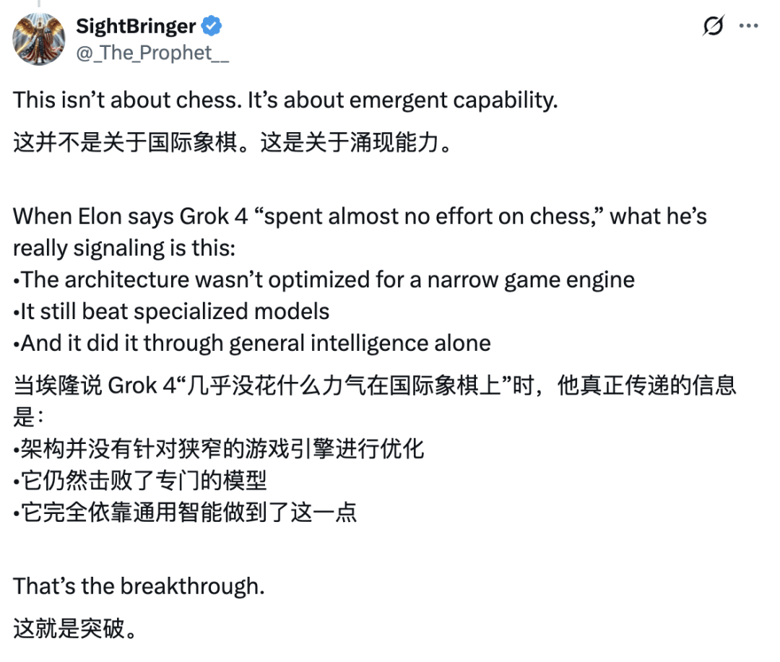Select the bullet about narrow game engine
This screenshot has width=780, height=662.
[324, 280]
